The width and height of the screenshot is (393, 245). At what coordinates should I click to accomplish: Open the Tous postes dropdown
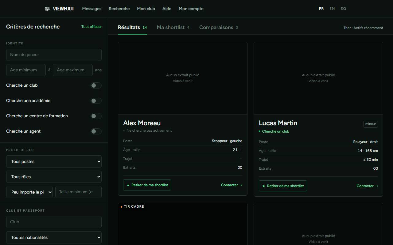pos(54,161)
